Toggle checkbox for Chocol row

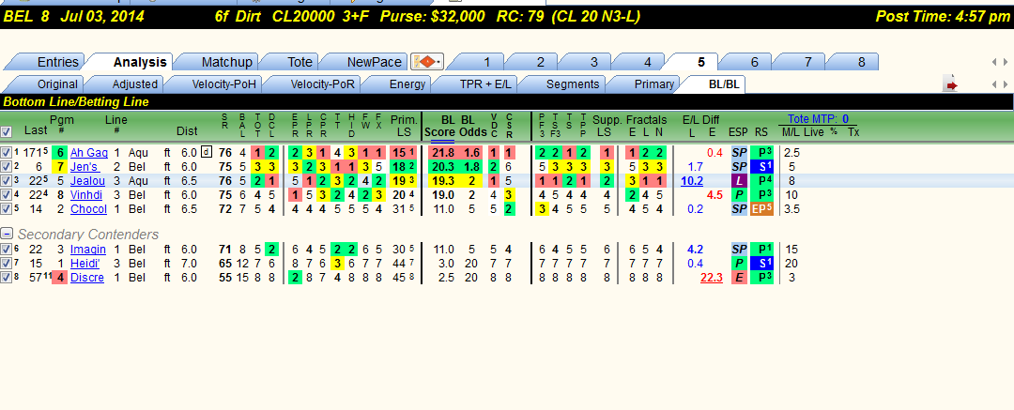[x=6, y=209]
